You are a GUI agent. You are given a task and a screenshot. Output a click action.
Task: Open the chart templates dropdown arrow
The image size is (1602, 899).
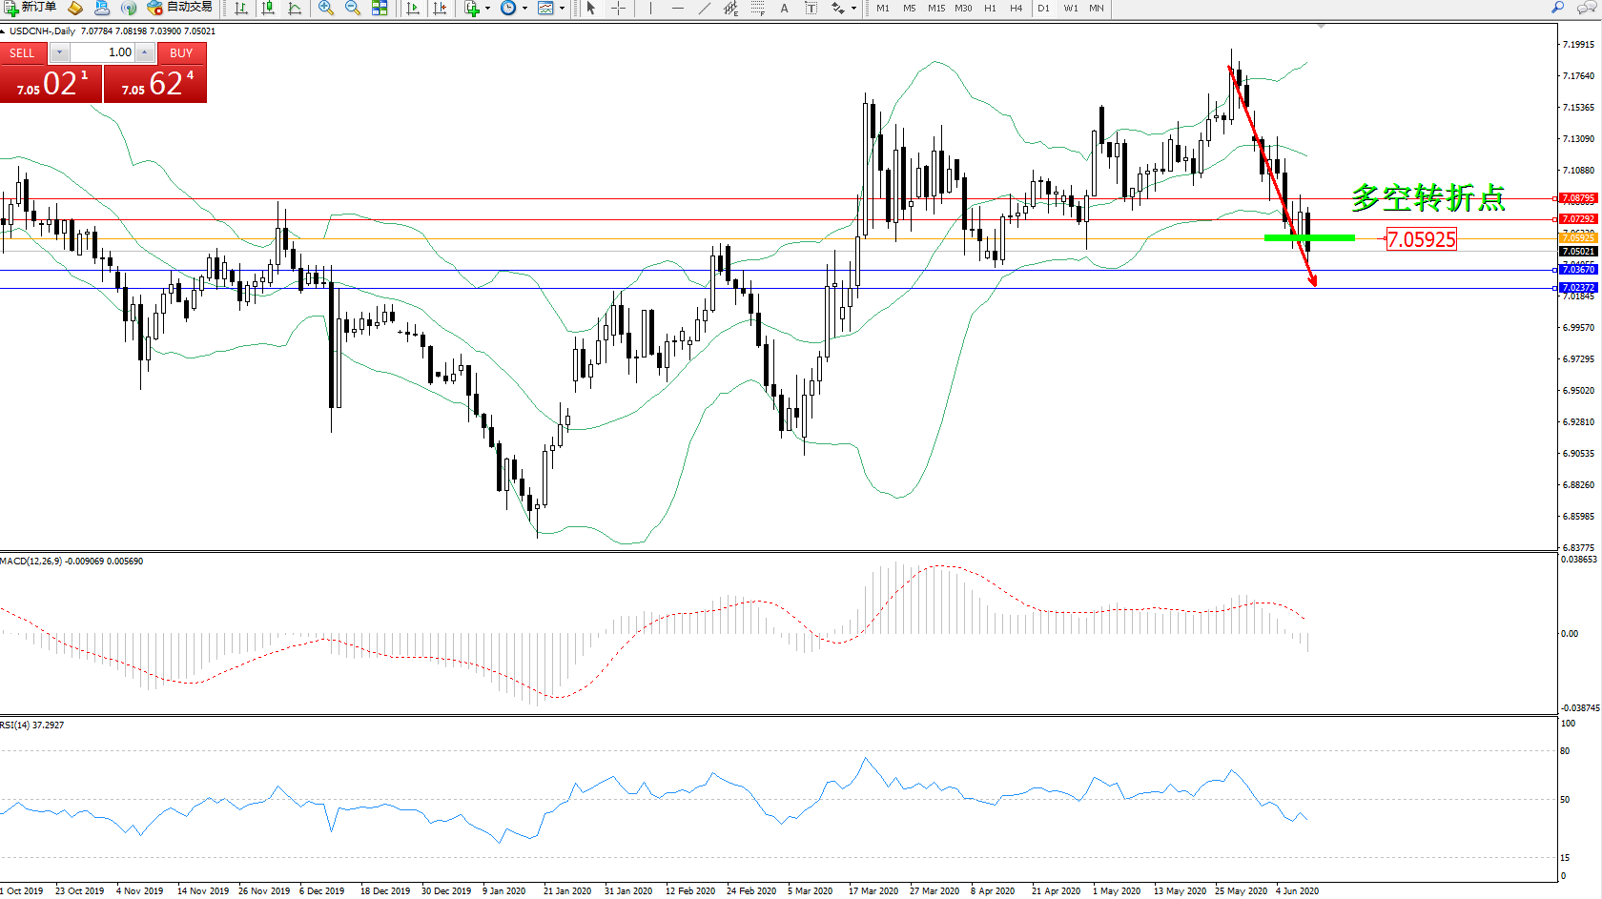coord(562,9)
